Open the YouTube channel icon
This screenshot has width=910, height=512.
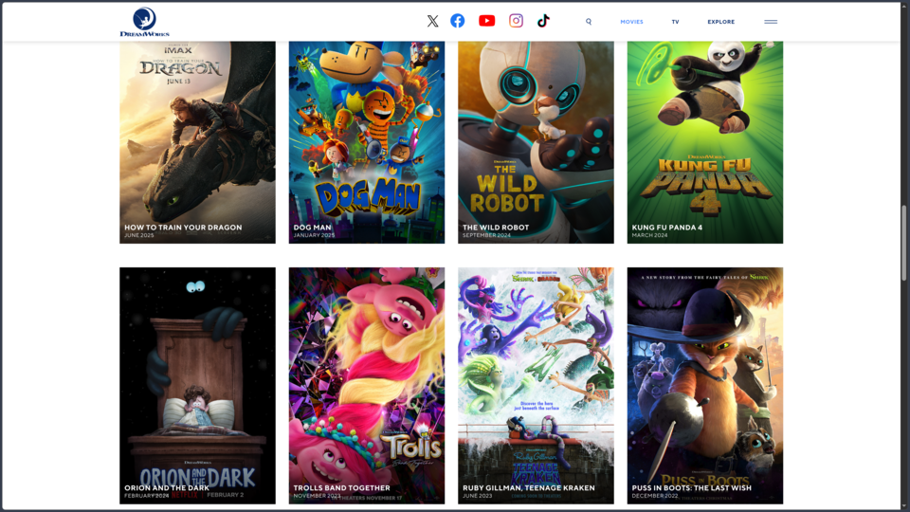[486, 21]
